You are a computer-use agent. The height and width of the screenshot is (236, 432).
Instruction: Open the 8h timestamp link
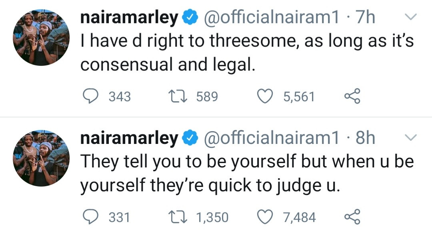(x=365, y=138)
